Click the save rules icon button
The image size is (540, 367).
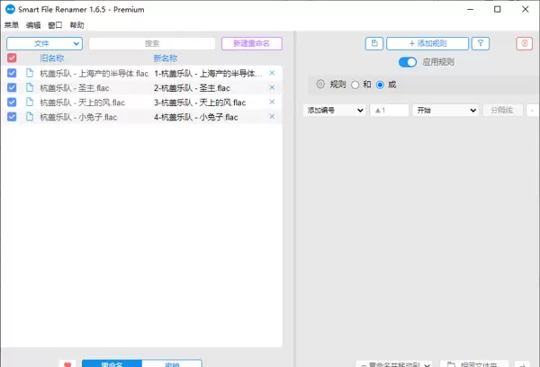373,43
